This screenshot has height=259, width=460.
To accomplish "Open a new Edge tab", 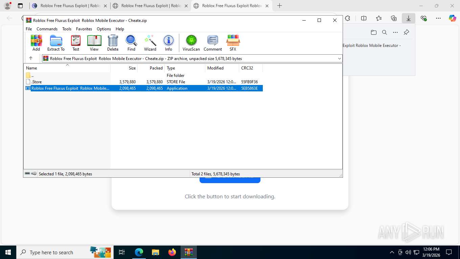I will coord(279,6).
